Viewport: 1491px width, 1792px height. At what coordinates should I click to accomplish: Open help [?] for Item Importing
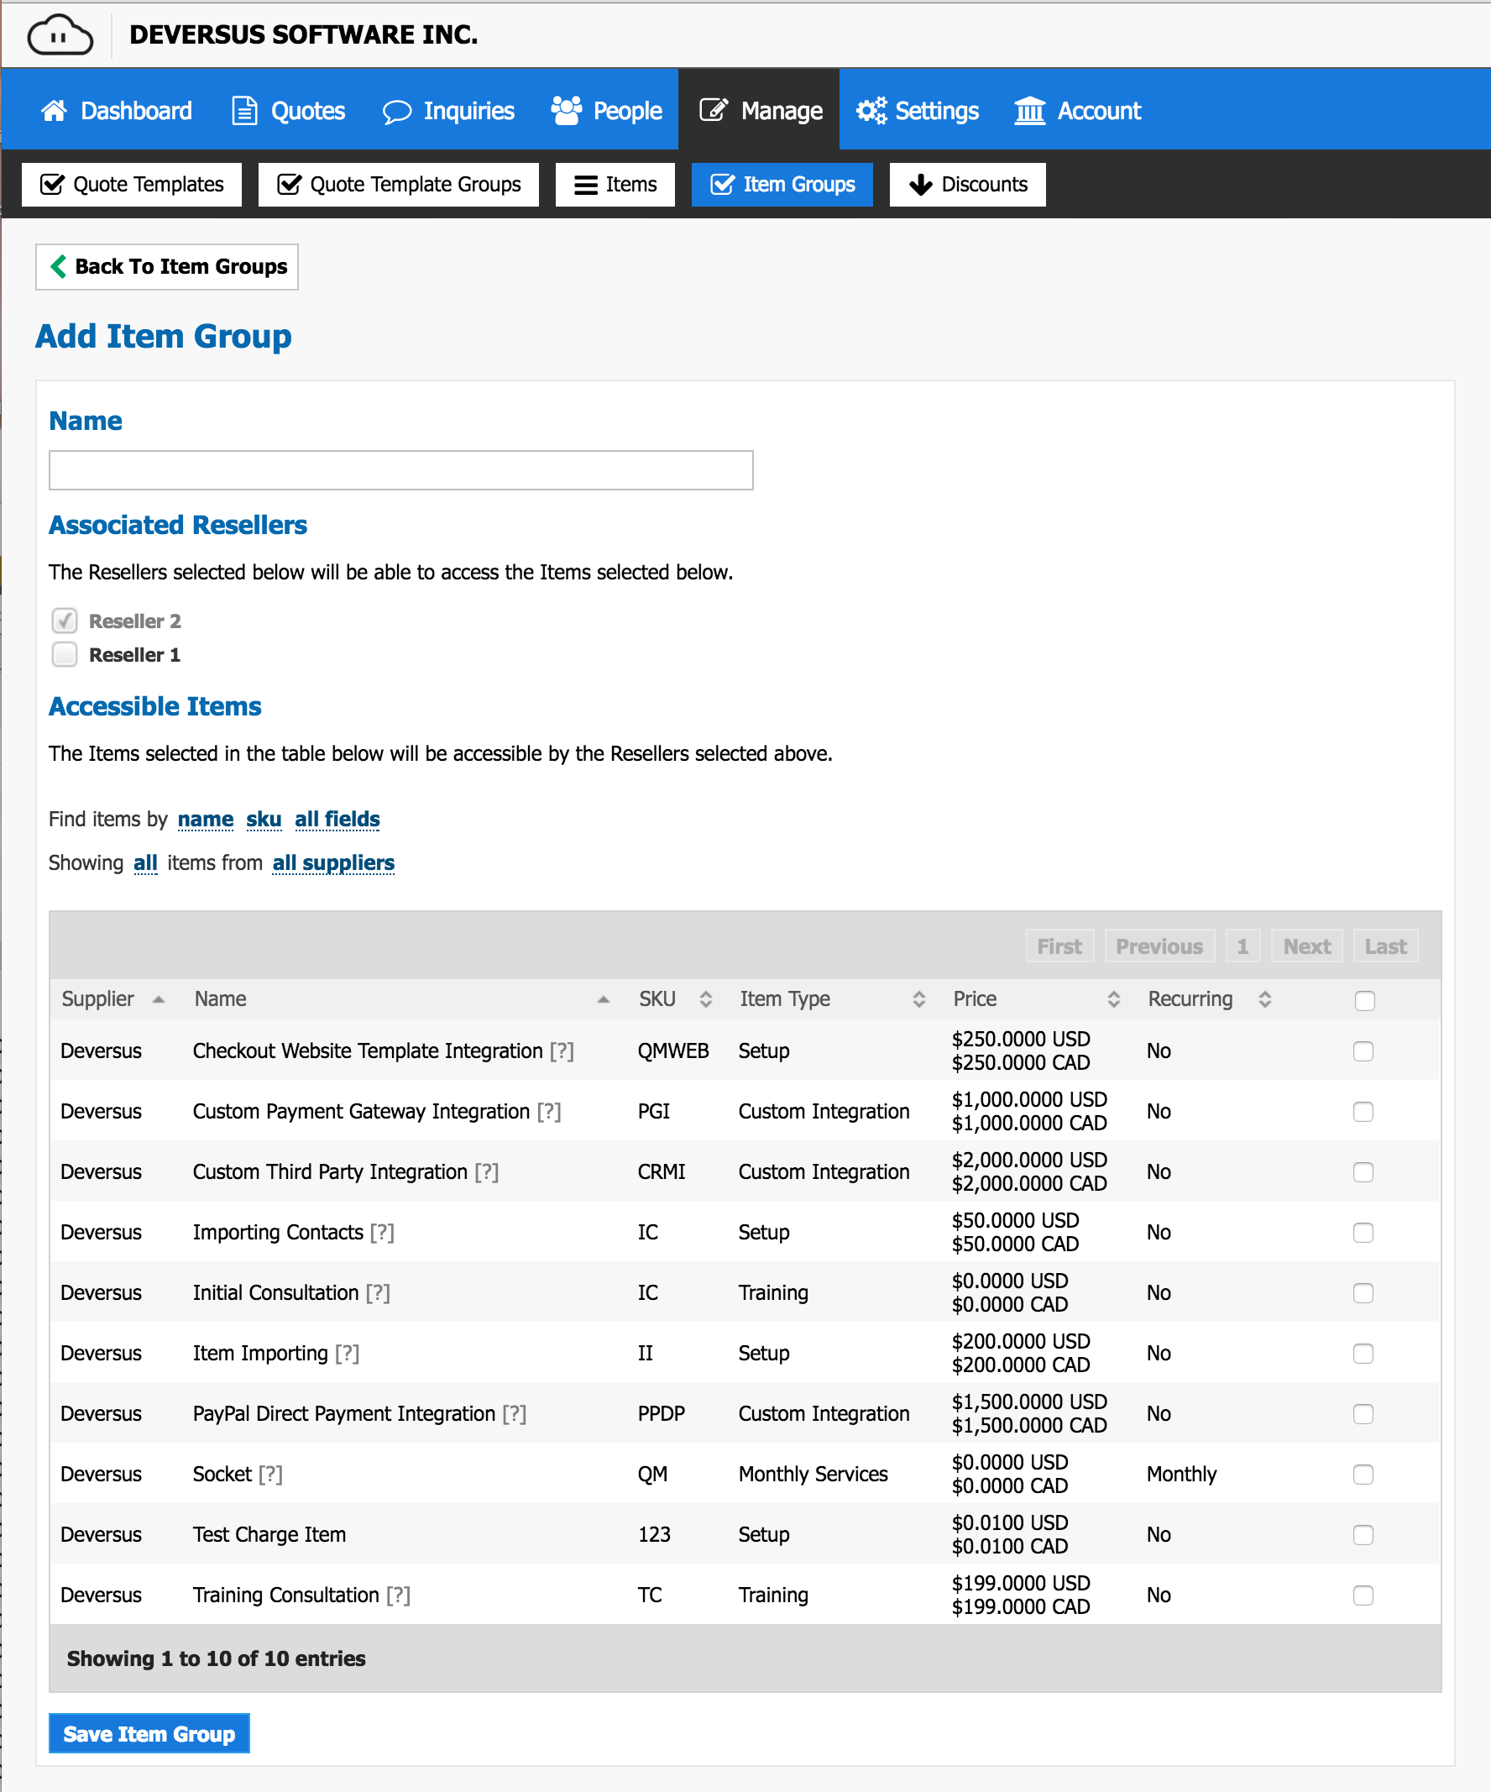point(348,1354)
